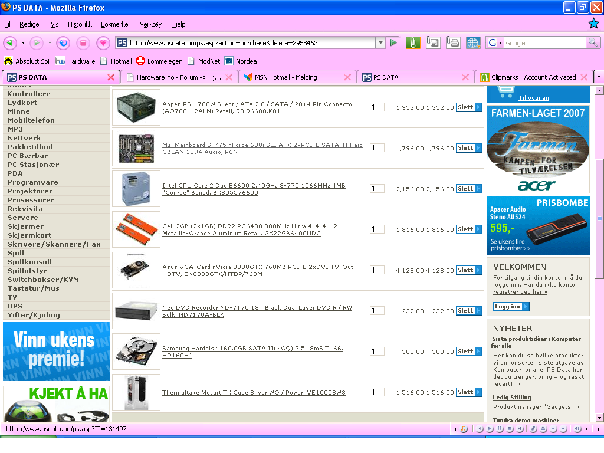Open the Samsung Harddisk 160.0GB product link
This screenshot has width=604, height=453.
(x=252, y=352)
